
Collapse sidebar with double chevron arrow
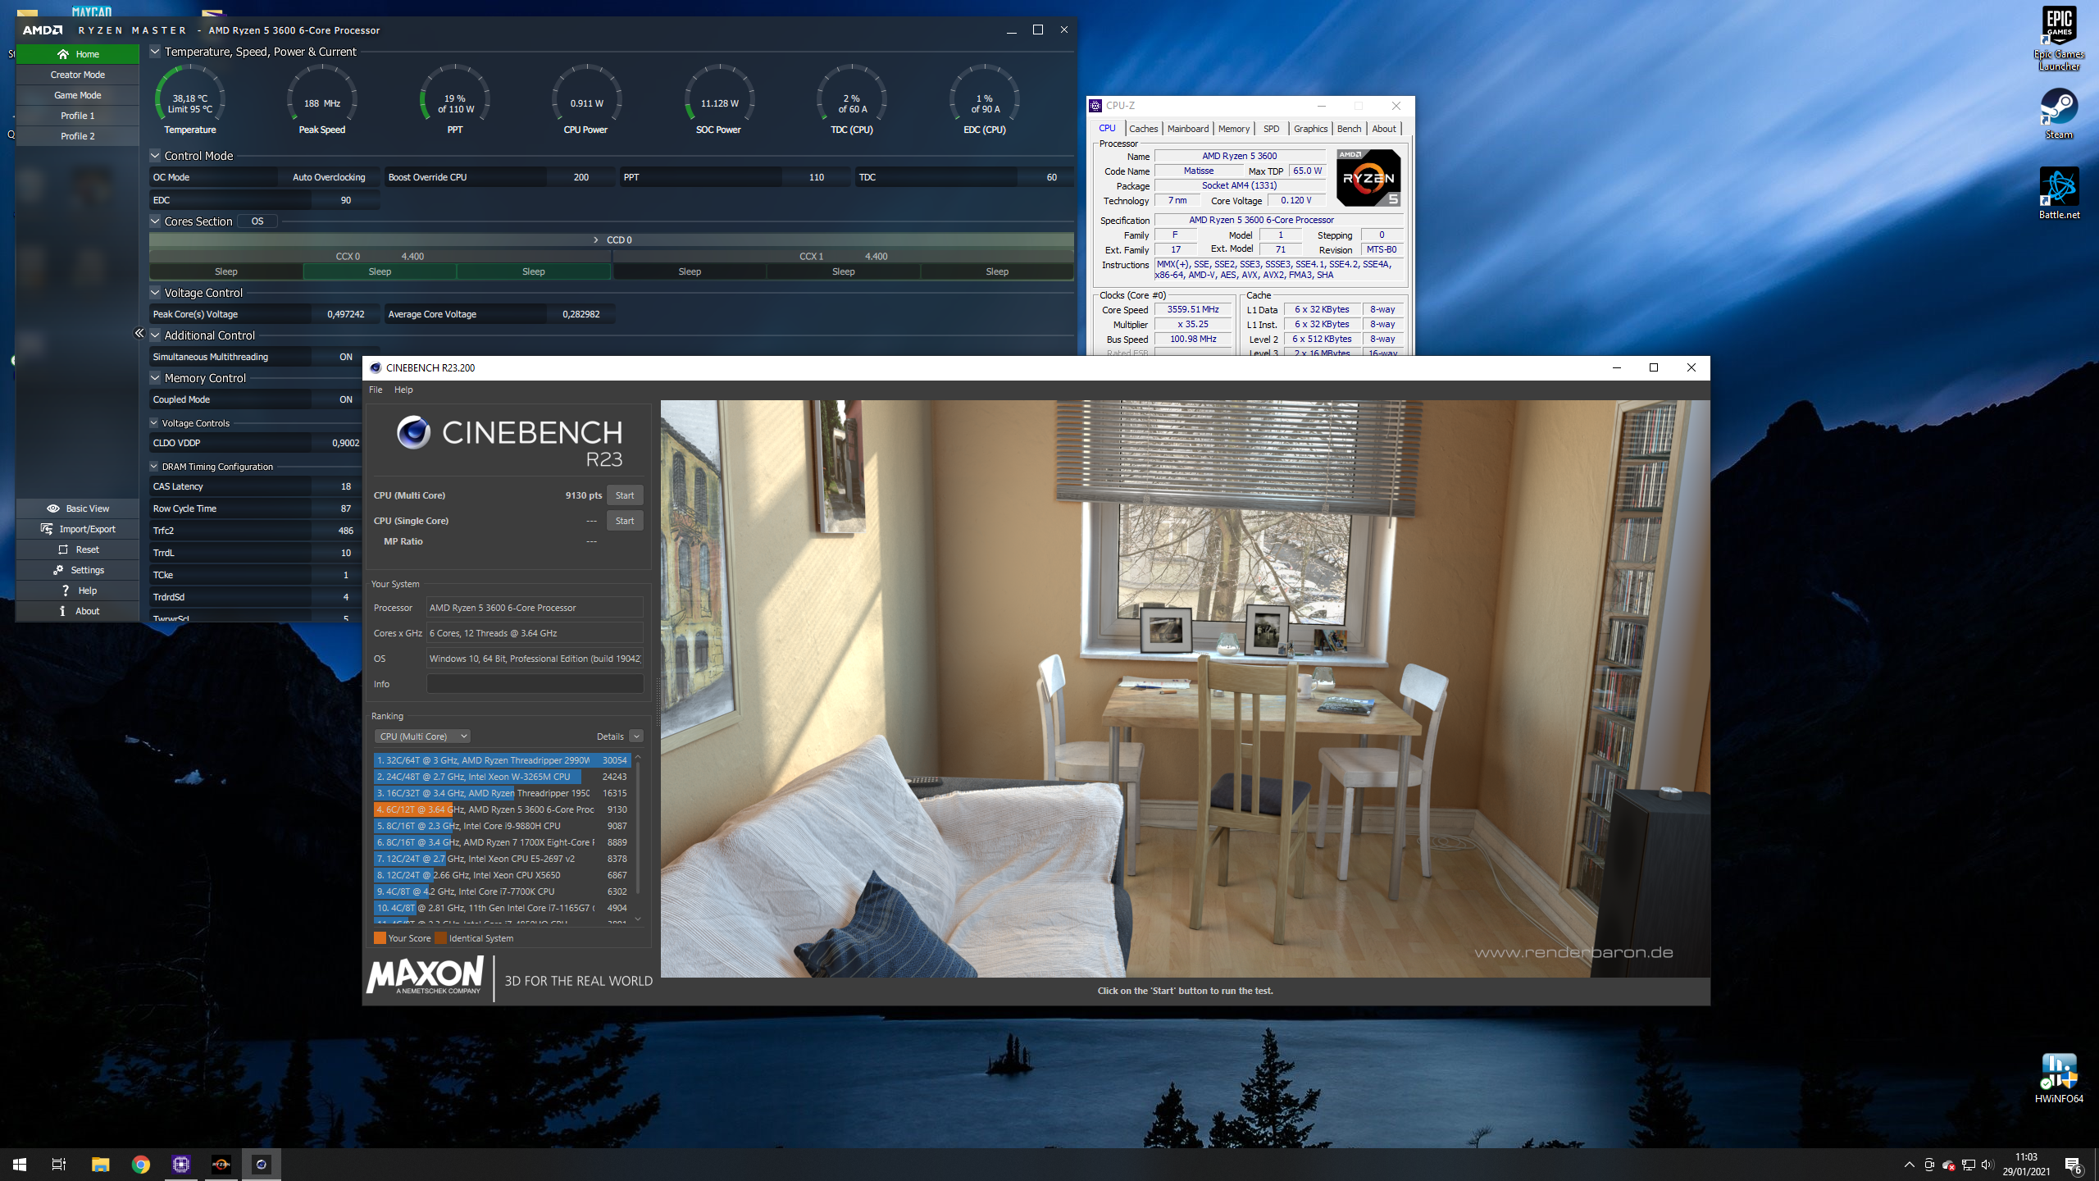click(139, 333)
